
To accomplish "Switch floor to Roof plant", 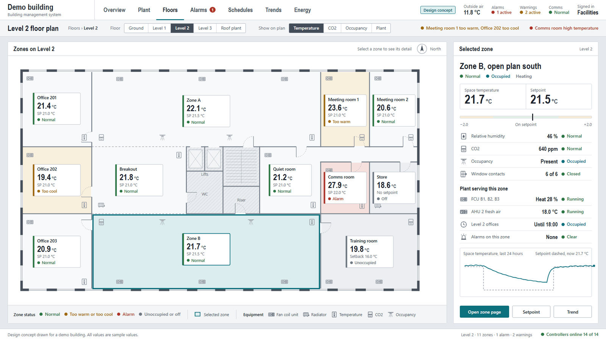I will click(x=231, y=28).
